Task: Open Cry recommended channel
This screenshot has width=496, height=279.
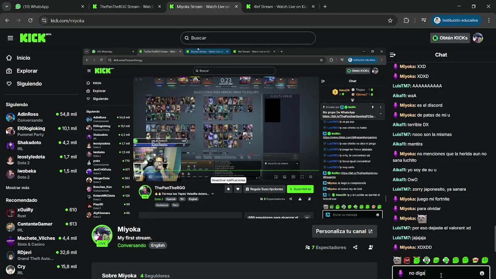Action: click(41, 269)
